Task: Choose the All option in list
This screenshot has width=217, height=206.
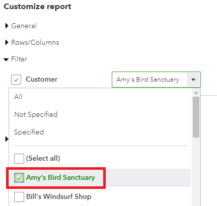Action: point(18,97)
